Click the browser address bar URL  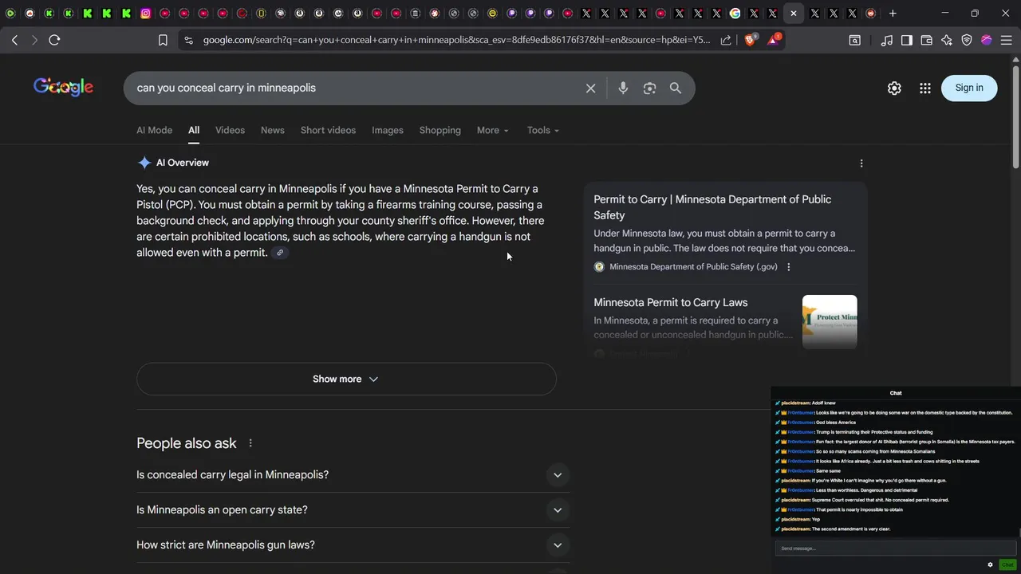pos(456,40)
